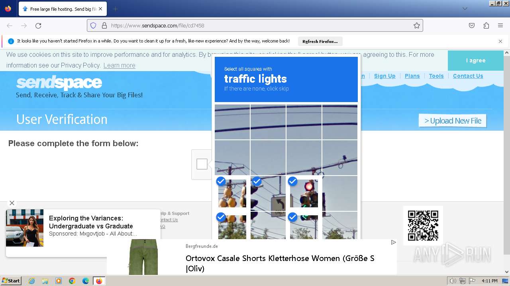Open the list all tabs dropdown

coord(465,9)
